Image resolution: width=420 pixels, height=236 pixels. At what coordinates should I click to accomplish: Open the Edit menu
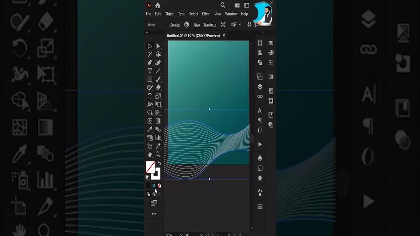pos(158,14)
